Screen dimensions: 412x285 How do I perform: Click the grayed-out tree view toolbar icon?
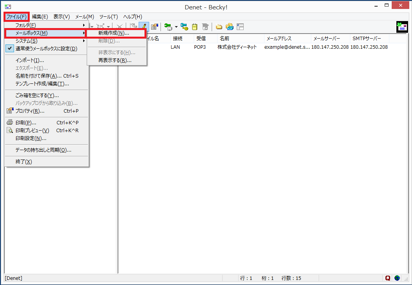134,27
